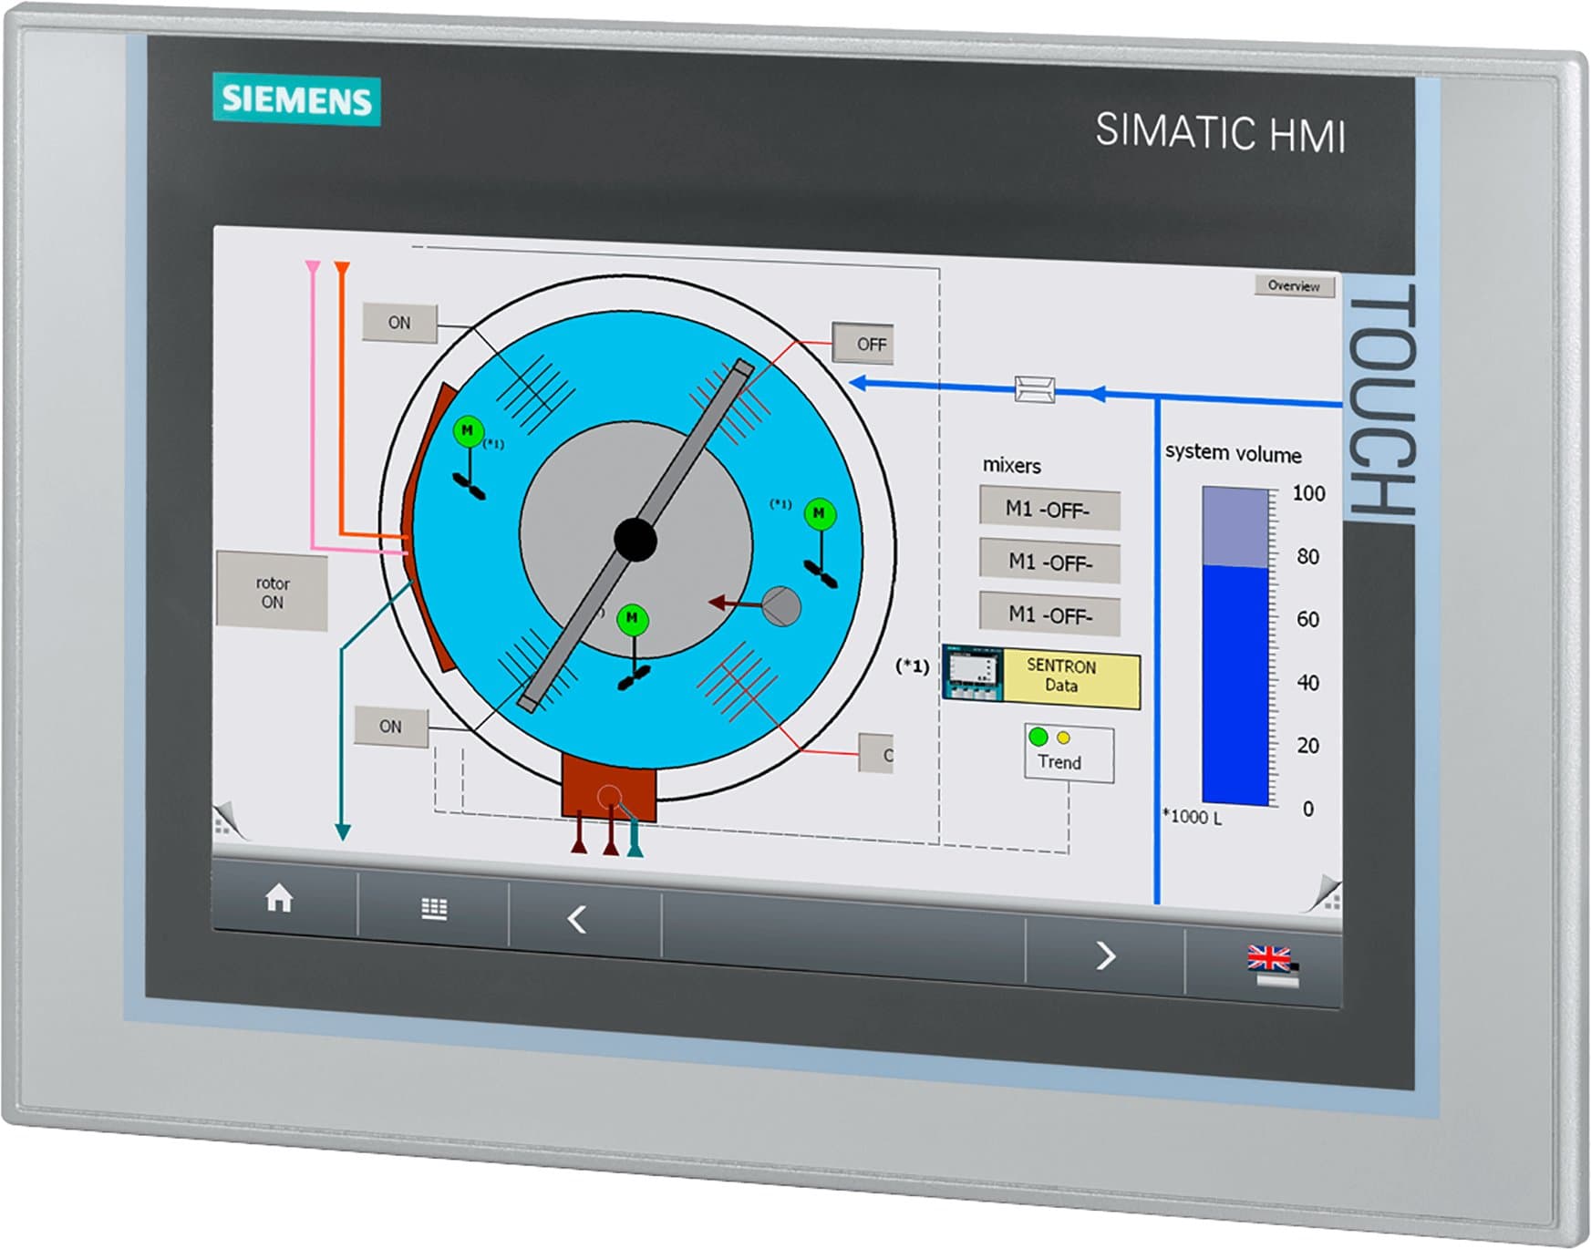Tap the red-brown outlet box below the tank
The height and width of the screenshot is (1249, 1591).
point(609,787)
